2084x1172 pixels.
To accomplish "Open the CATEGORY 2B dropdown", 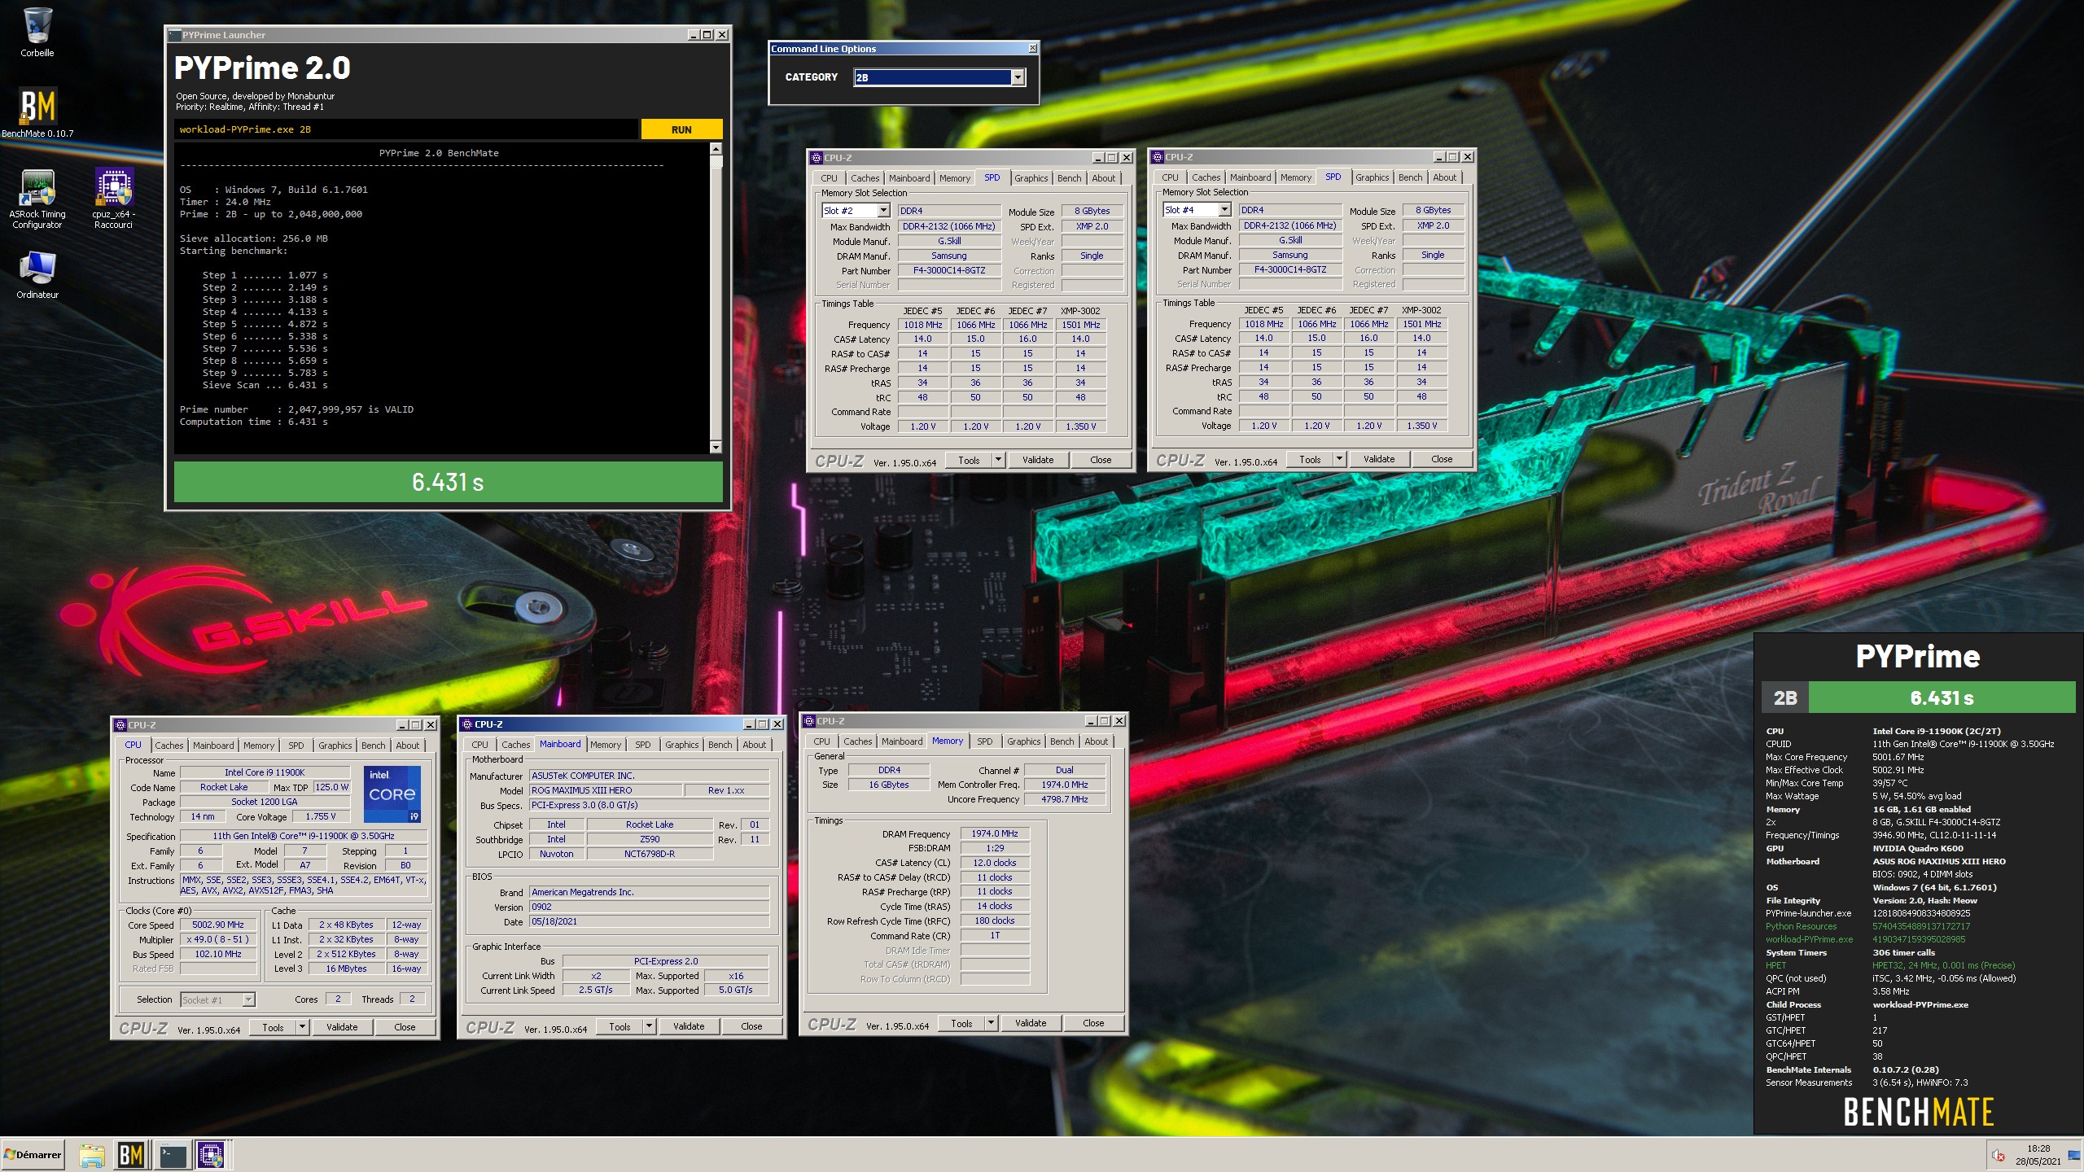I will point(1017,77).
